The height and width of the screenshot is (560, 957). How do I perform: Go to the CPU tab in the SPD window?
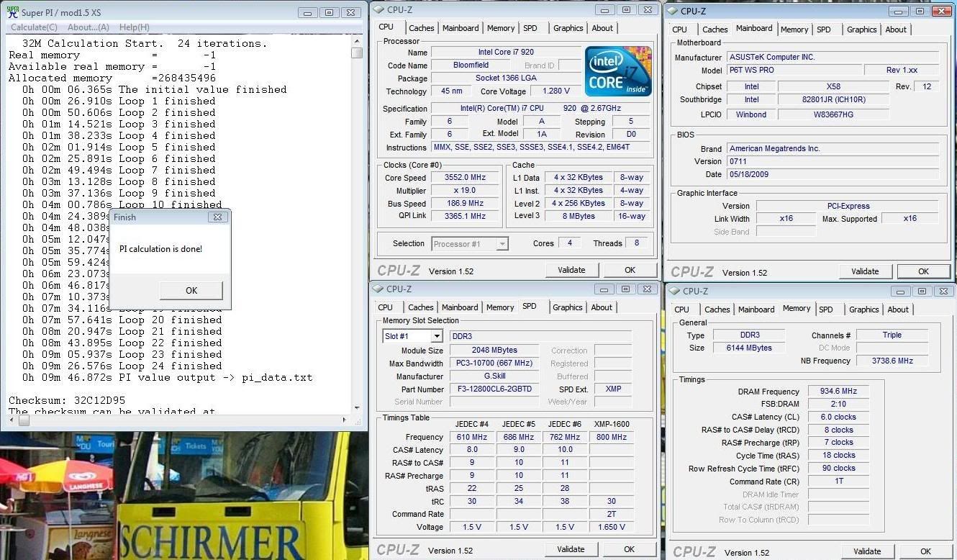pyautogui.click(x=386, y=307)
